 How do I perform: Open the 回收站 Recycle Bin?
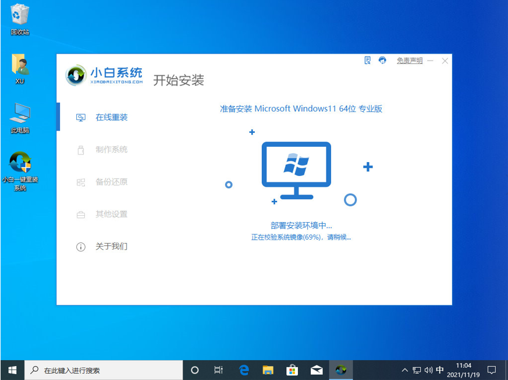pyautogui.click(x=19, y=17)
